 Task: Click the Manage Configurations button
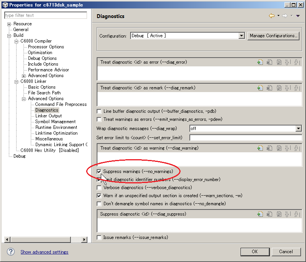(x=273, y=36)
